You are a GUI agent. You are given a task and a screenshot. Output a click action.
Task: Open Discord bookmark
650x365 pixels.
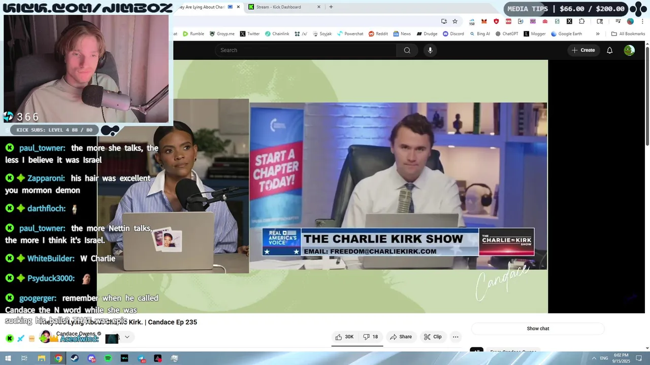(453, 34)
